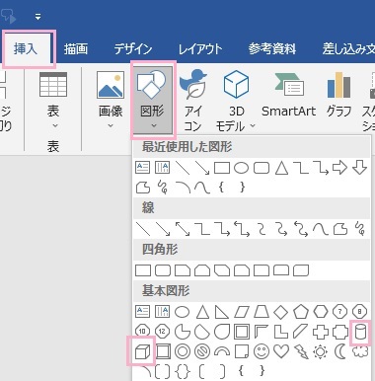Select the right triangle shape
The width and height of the screenshot is (375, 381).
click(x=222, y=312)
